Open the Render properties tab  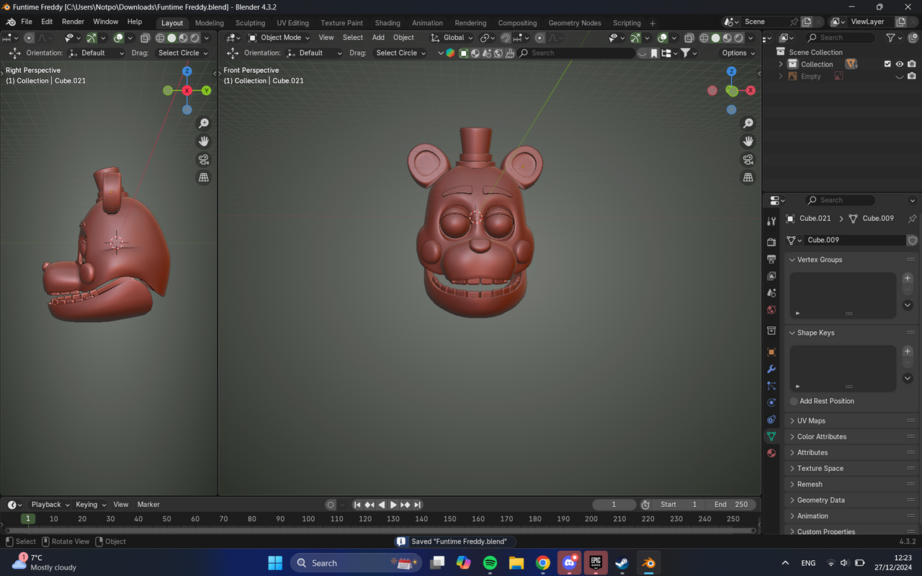771,242
